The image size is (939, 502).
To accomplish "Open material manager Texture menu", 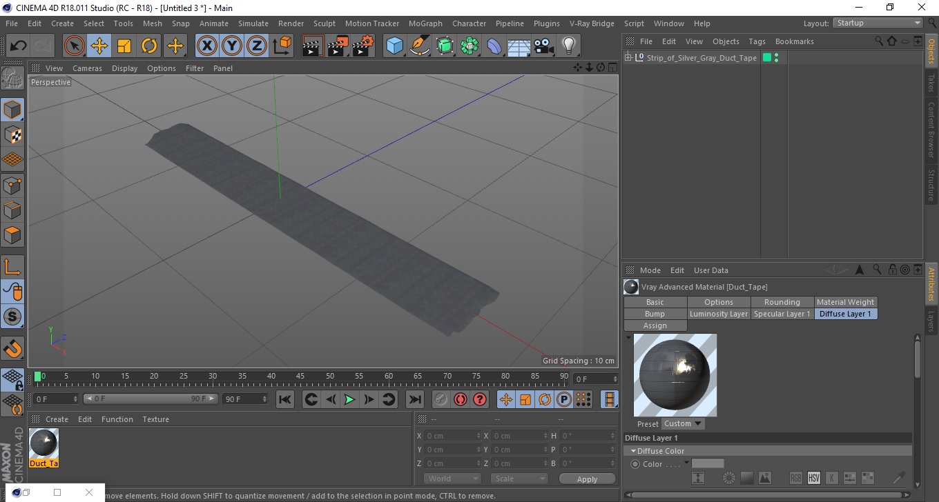I will coord(155,419).
